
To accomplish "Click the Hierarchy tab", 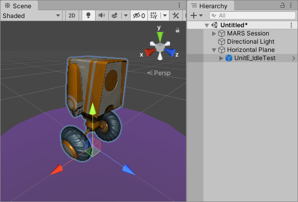I will tap(210, 6).
